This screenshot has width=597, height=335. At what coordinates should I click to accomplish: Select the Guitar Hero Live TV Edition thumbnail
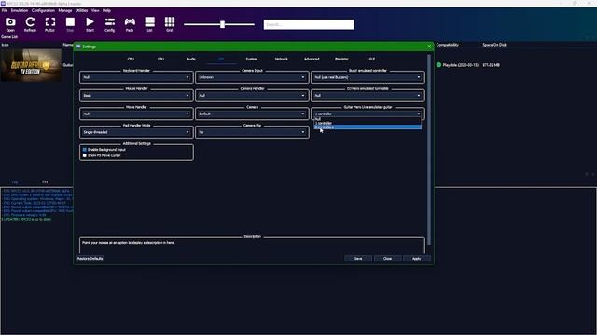(x=31, y=65)
